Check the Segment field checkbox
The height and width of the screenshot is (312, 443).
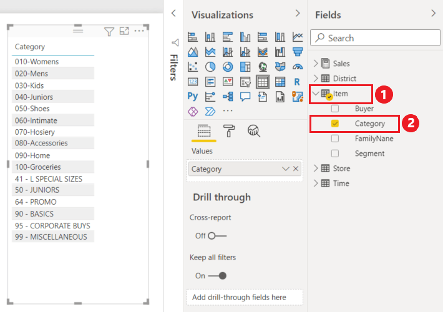pyautogui.click(x=335, y=154)
